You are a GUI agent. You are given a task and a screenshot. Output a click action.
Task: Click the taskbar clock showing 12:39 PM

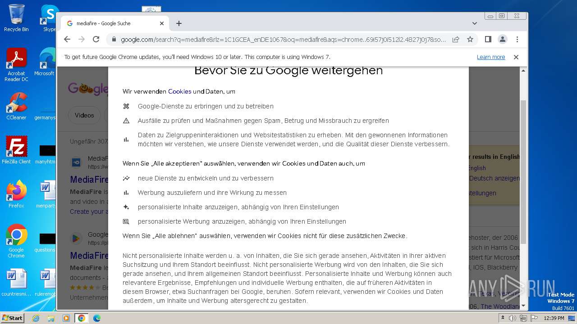click(554, 318)
